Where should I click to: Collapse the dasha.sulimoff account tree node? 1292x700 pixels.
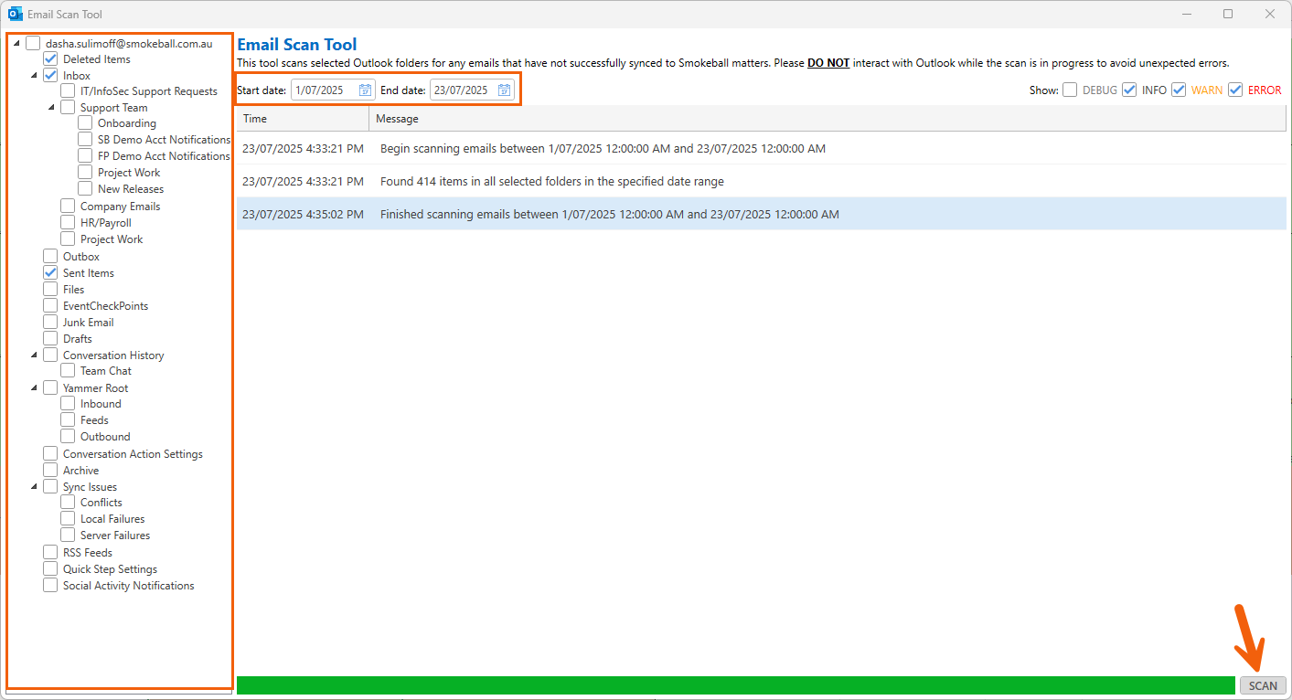click(17, 43)
